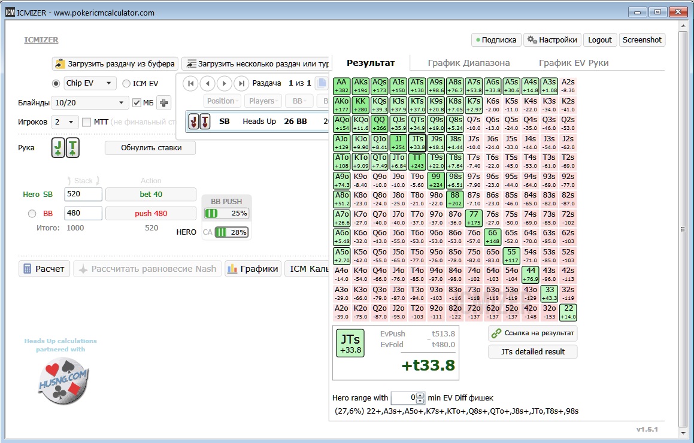Click the Jack of clubs hand card

58,147
